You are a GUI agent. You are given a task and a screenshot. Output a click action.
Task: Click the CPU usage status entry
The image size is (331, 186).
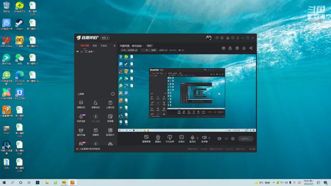(229, 149)
